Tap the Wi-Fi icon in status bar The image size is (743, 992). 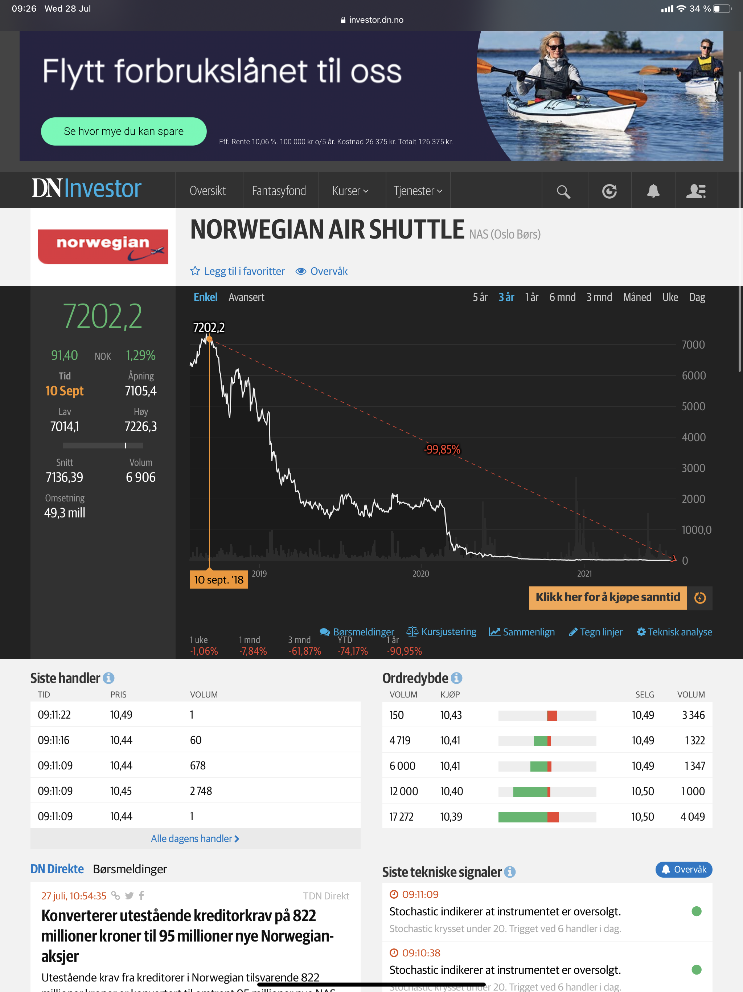click(681, 8)
